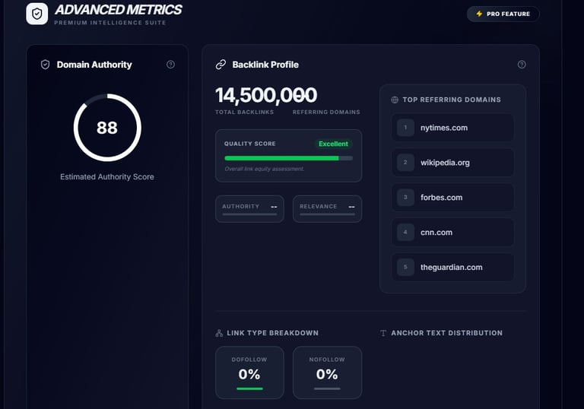Screen dimensions: 584x409
Task: Click rank 5 badge next to theguardian.com
Action: tap(405, 267)
